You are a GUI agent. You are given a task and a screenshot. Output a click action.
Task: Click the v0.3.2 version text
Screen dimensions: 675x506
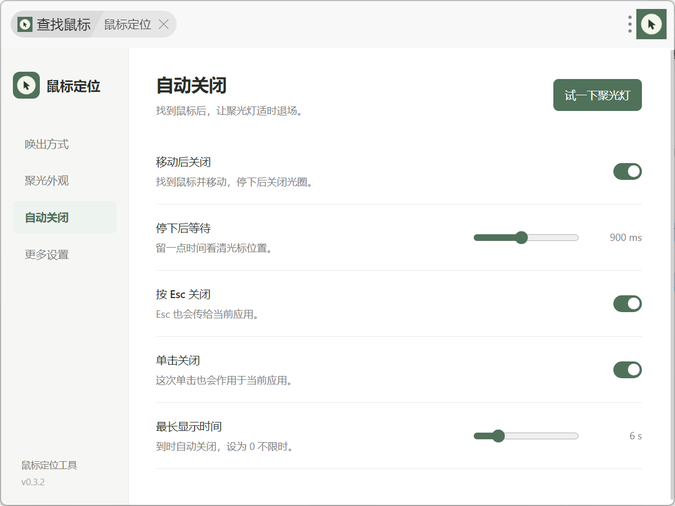tap(33, 482)
